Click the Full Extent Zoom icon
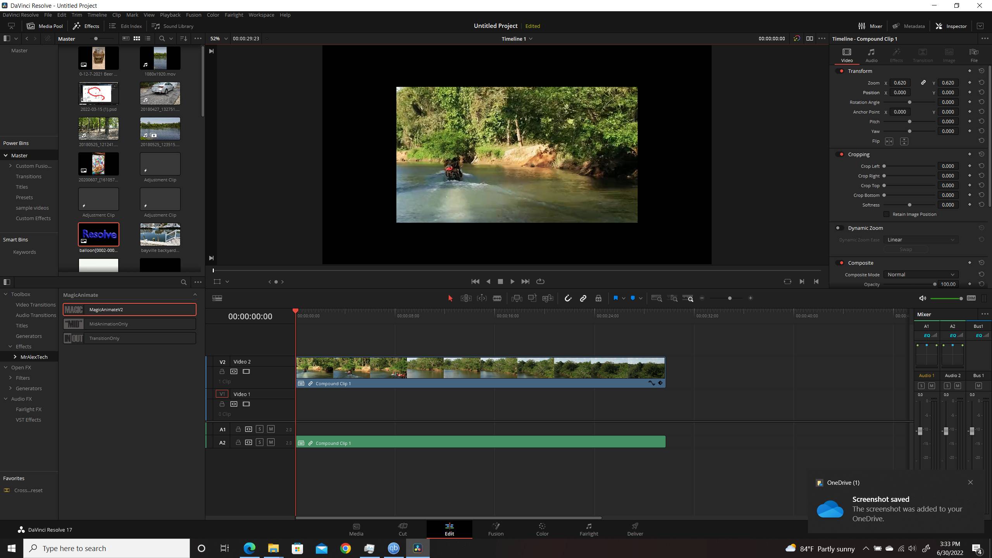Screen dimensions: 992x558 coord(656,298)
